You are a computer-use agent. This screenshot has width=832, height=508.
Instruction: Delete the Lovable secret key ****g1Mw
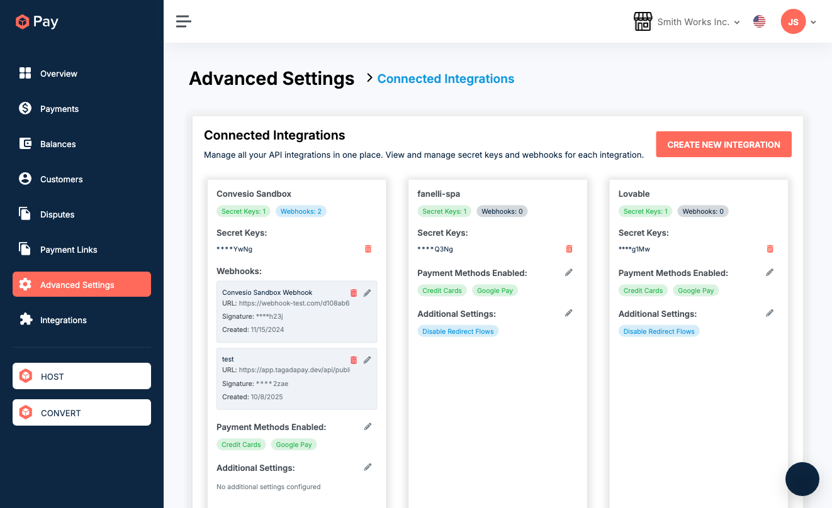tap(770, 249)
